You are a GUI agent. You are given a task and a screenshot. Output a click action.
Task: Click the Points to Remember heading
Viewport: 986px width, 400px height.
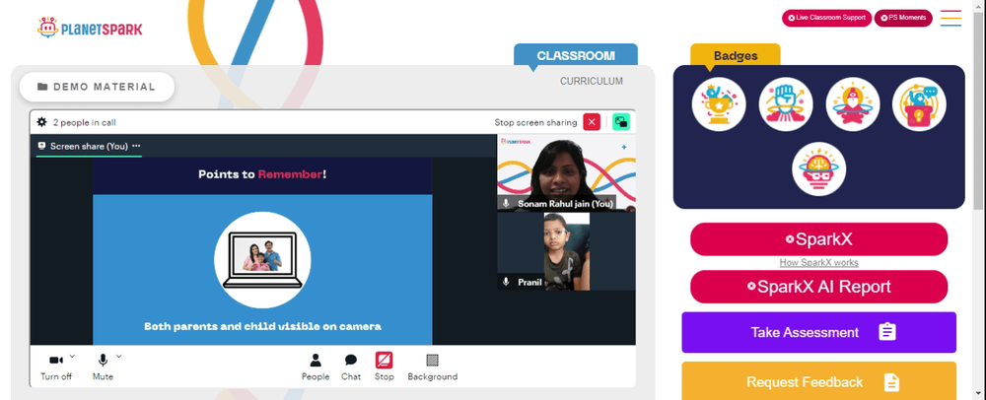(262, 174)
